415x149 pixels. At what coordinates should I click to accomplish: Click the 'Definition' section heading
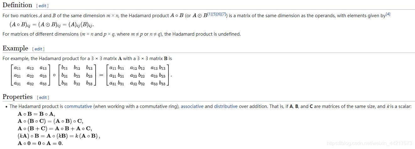click(x=17, y=5)
